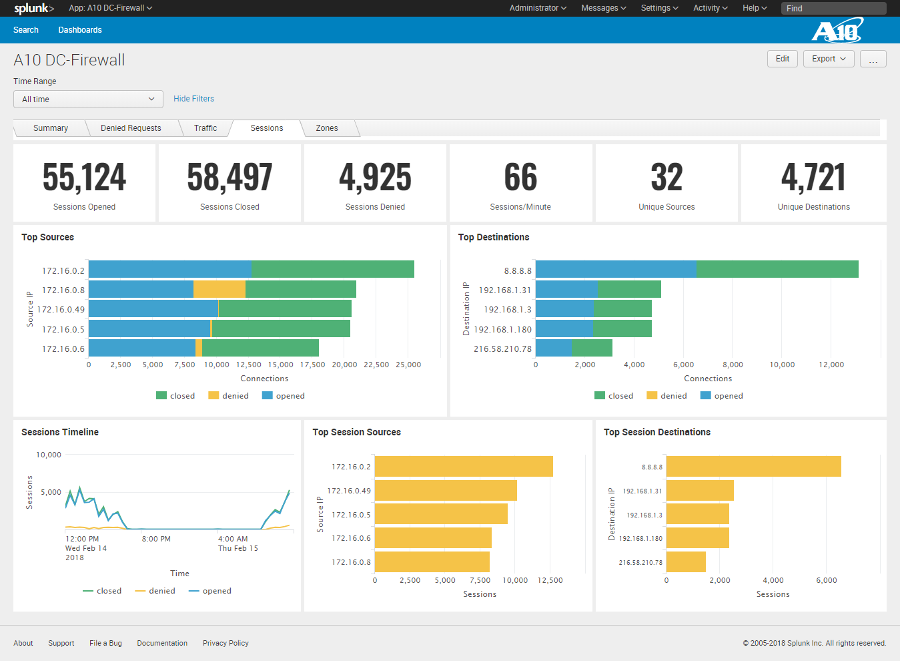900x661 pixels.
Task: Switch to the Summary tab
Action: click(51, 128)
